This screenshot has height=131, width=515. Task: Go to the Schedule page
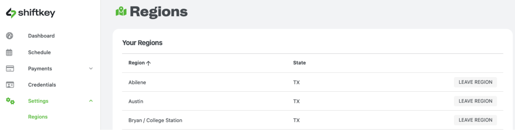click(39, 52)
